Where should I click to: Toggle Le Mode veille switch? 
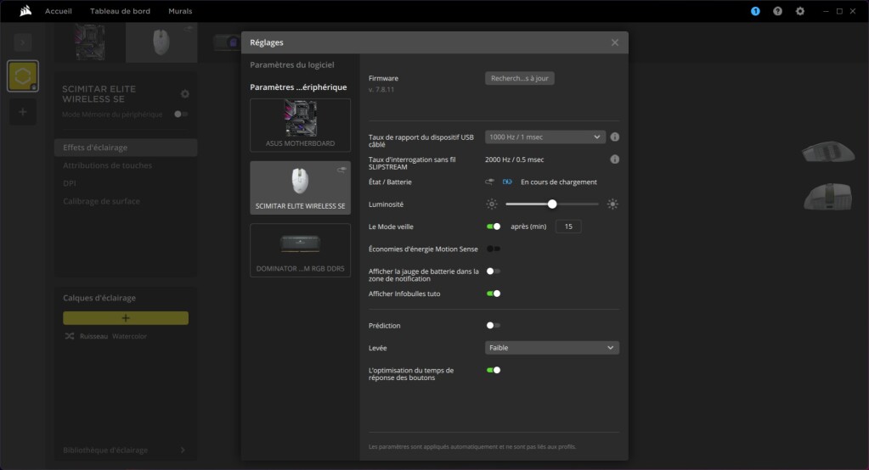[x=494, y=227]
